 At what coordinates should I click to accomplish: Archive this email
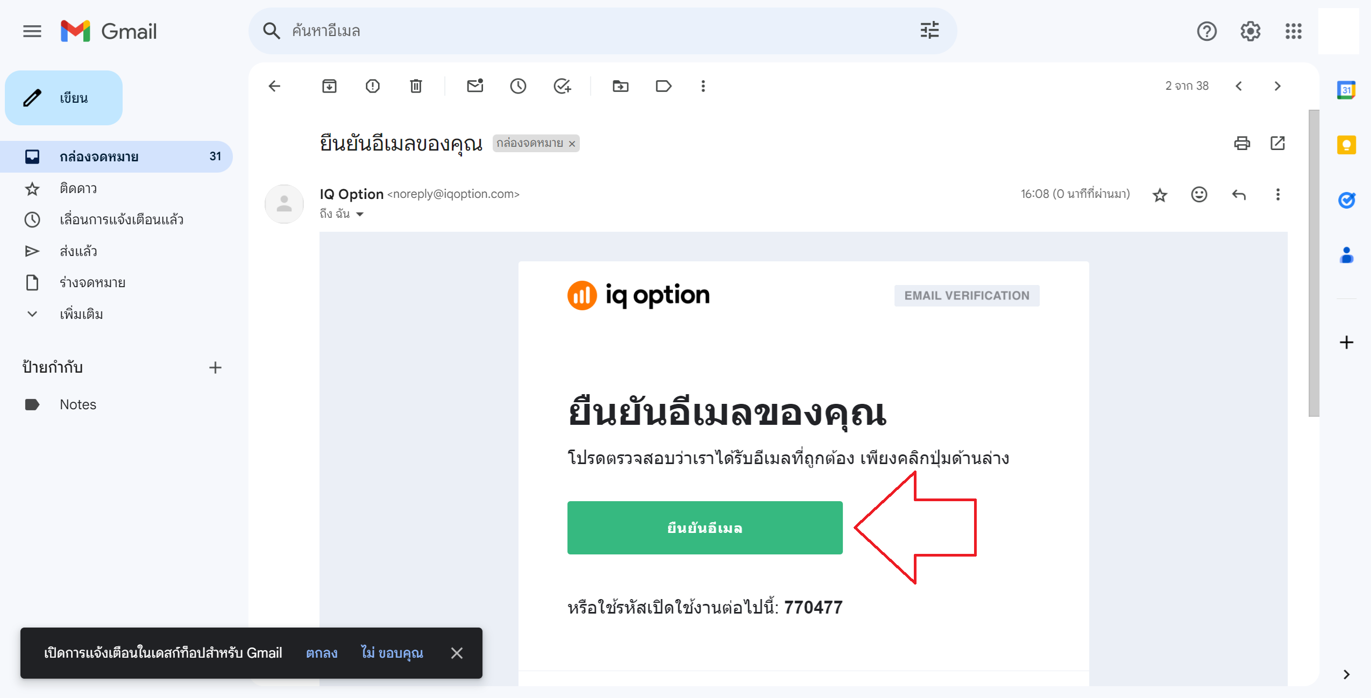[329, 86]
